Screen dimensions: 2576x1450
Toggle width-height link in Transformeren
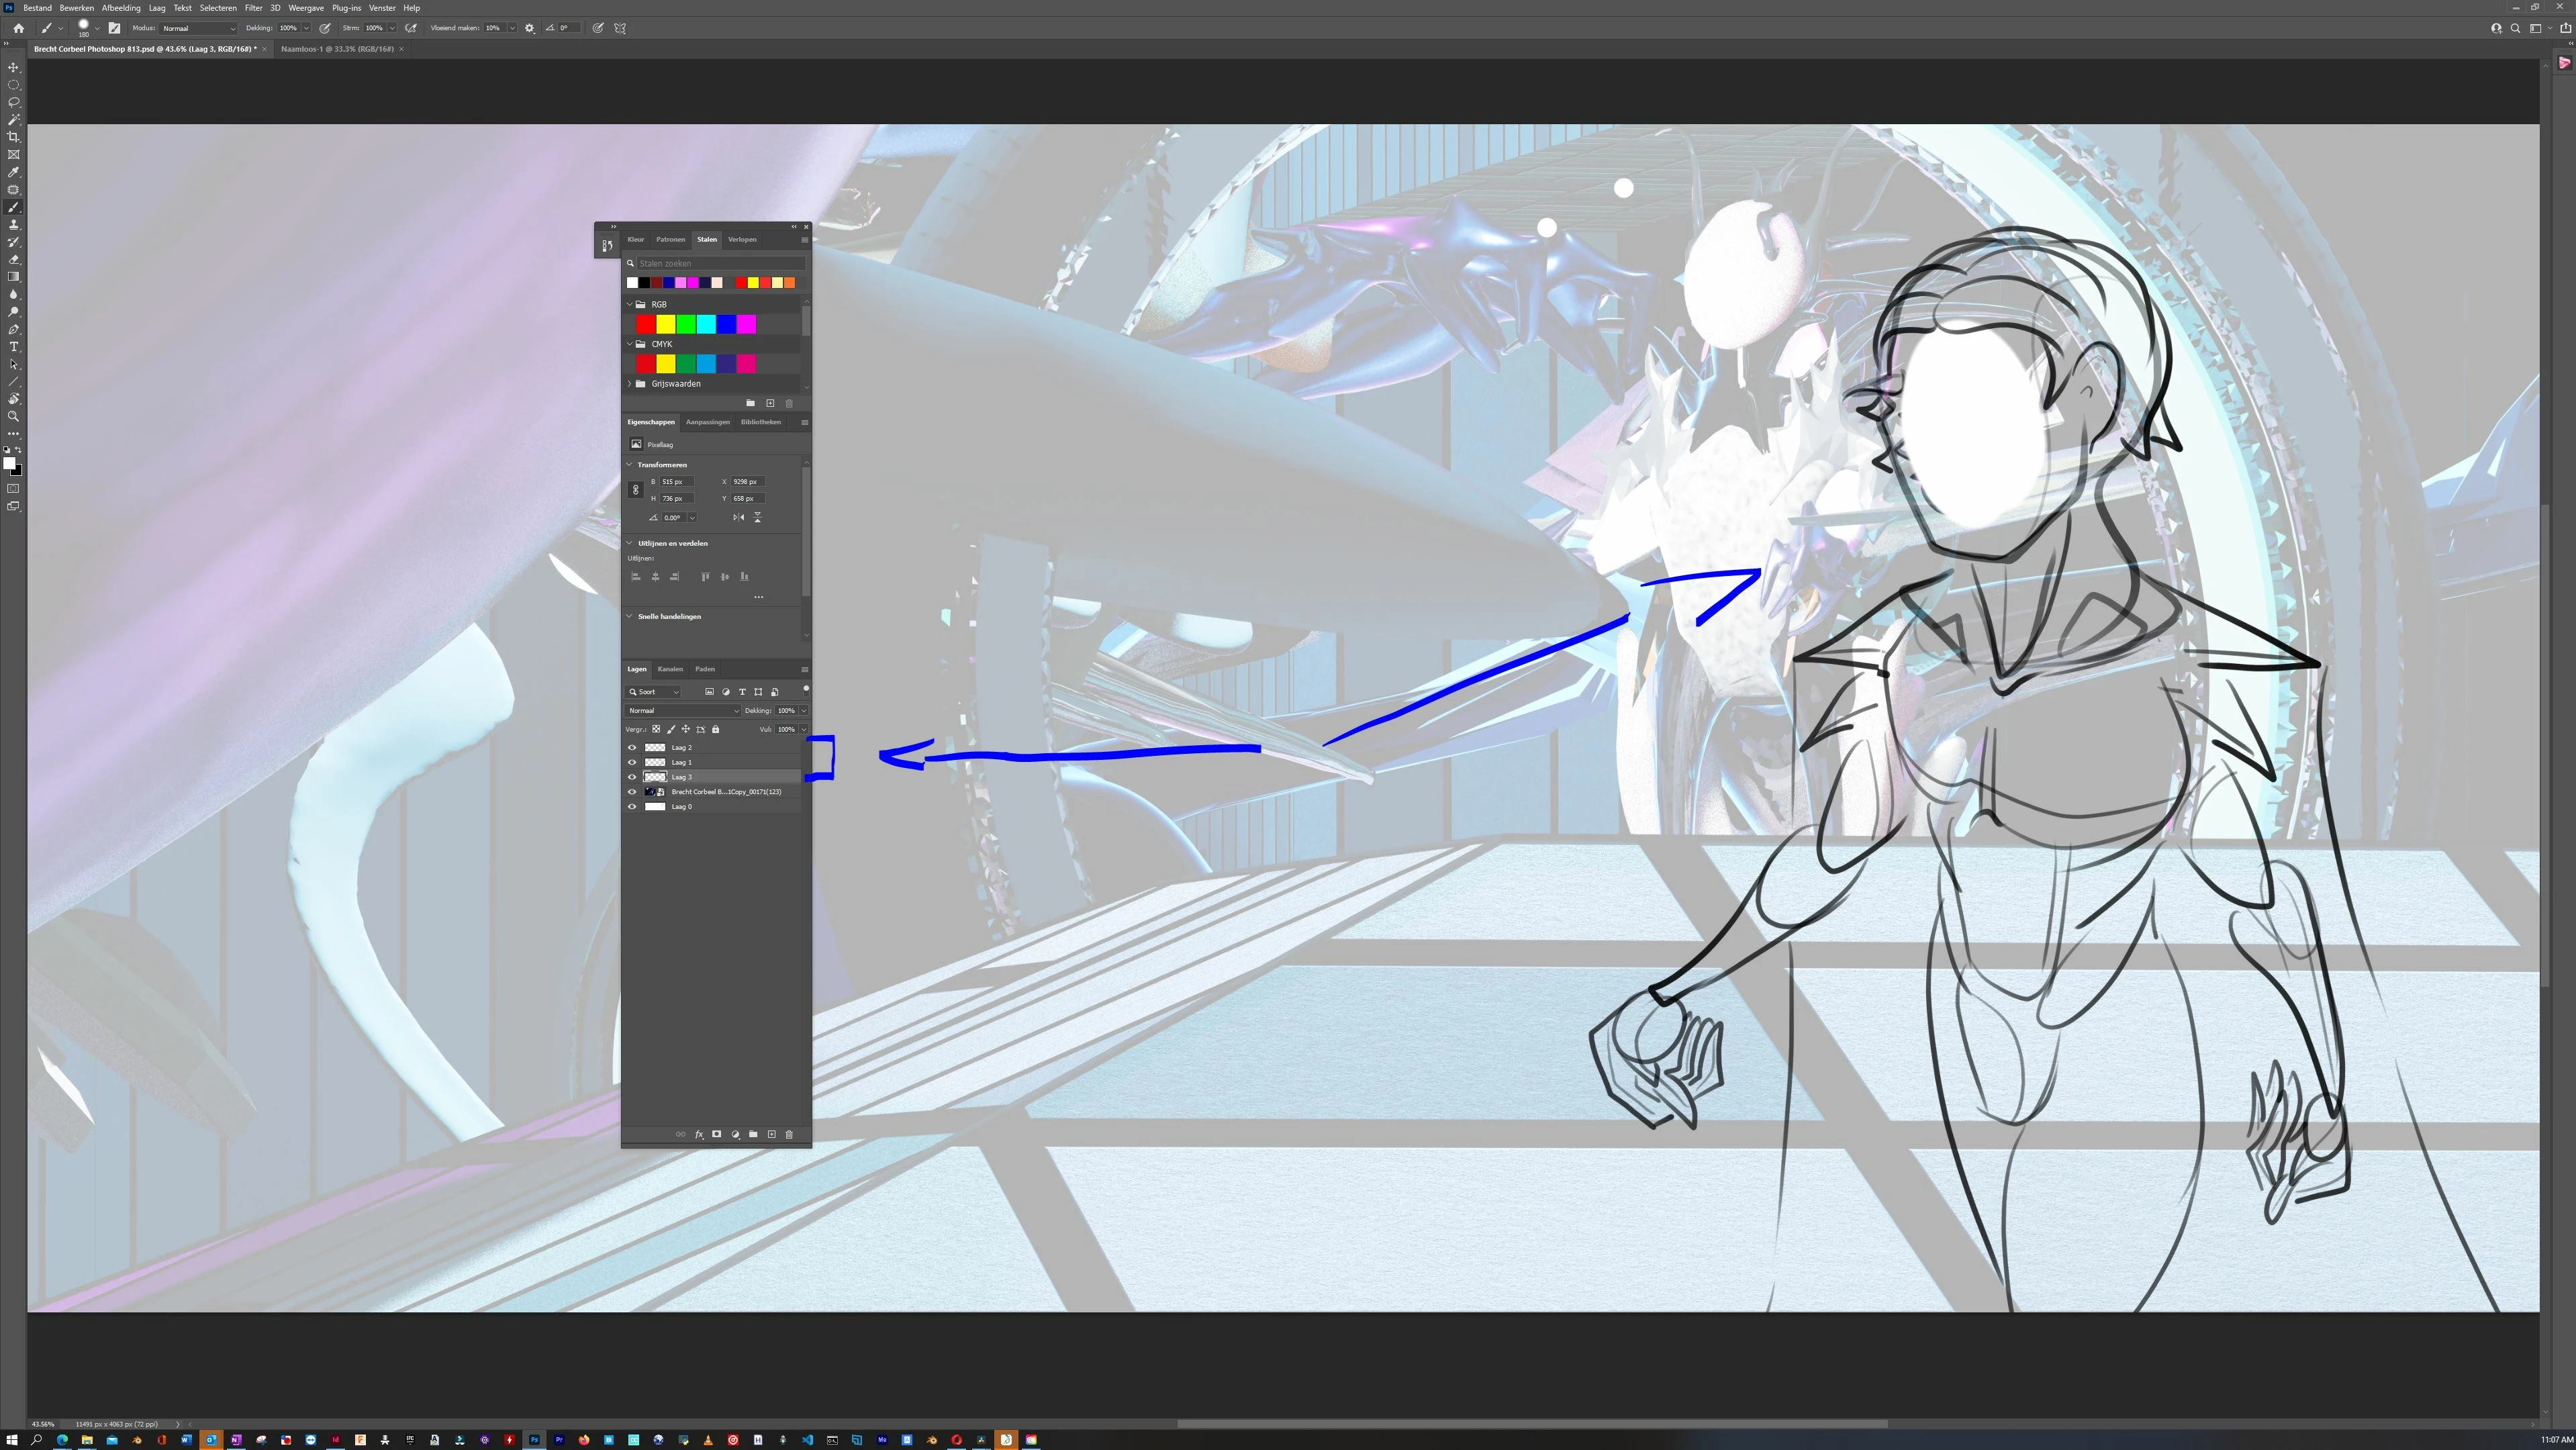635,490
